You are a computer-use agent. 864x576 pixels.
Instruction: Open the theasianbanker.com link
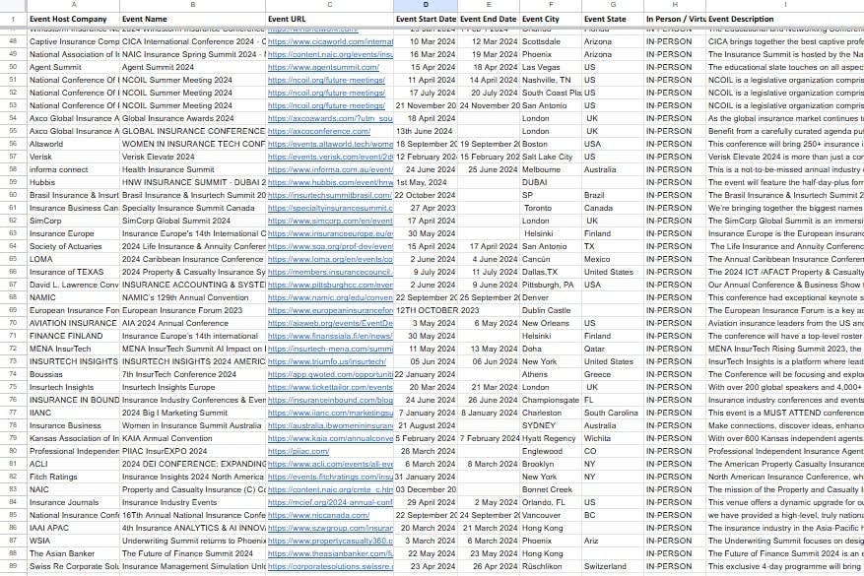click(x=330, y=553)
